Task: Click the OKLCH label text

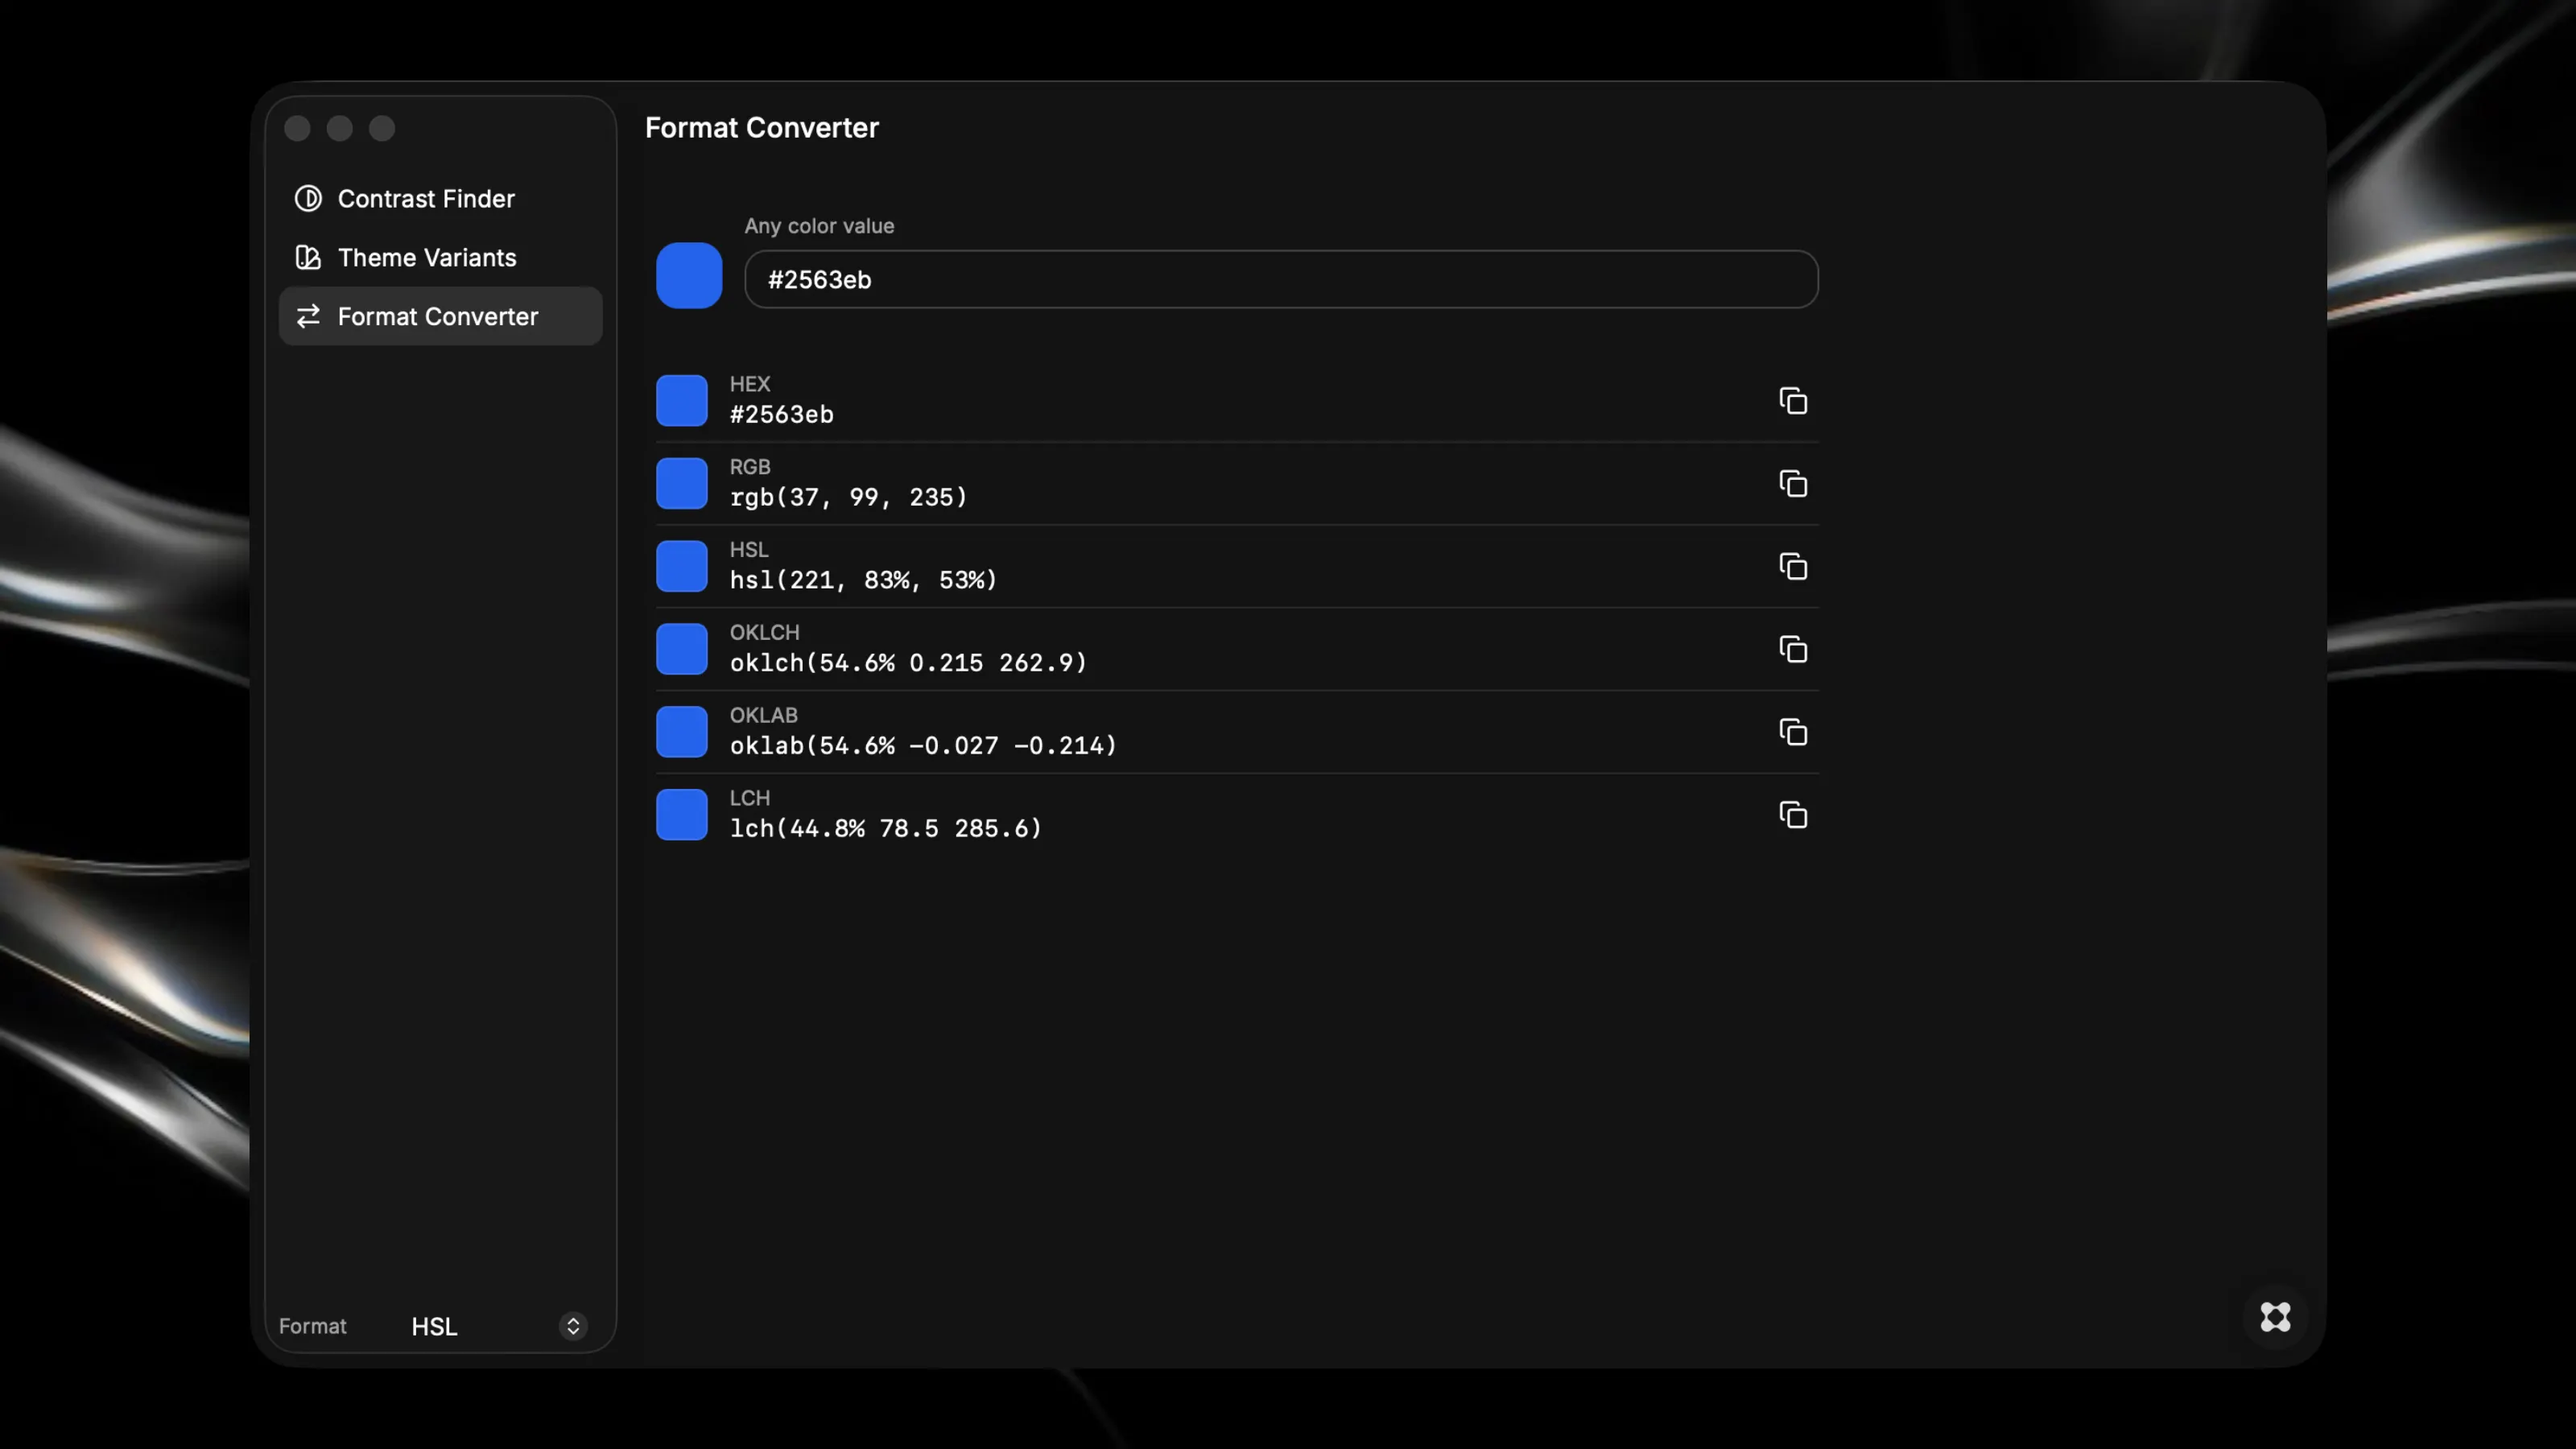Action: (x=765, y=633)
